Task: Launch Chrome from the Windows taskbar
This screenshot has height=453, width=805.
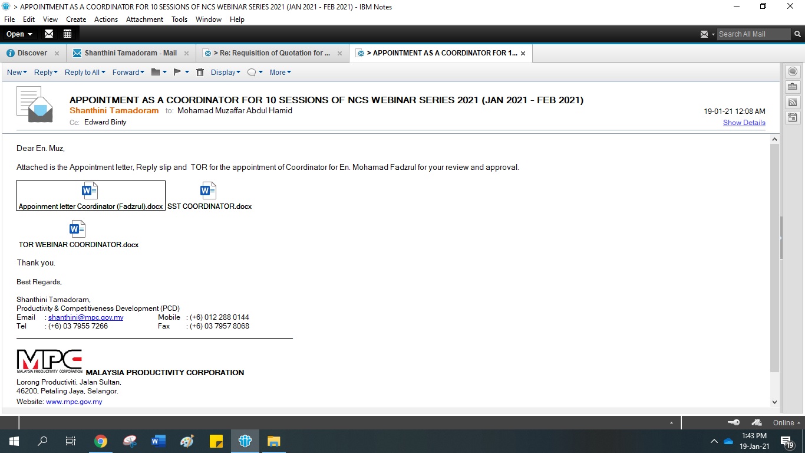Action: tap(101, 441)
